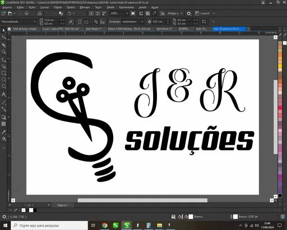The image size is (287, 230).
Task: Open the Layout menu
Action: click(x=44, y=7)
